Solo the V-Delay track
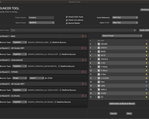Viewport: 149px width, 119px height. pyautogui.click(x=99, y=67)
